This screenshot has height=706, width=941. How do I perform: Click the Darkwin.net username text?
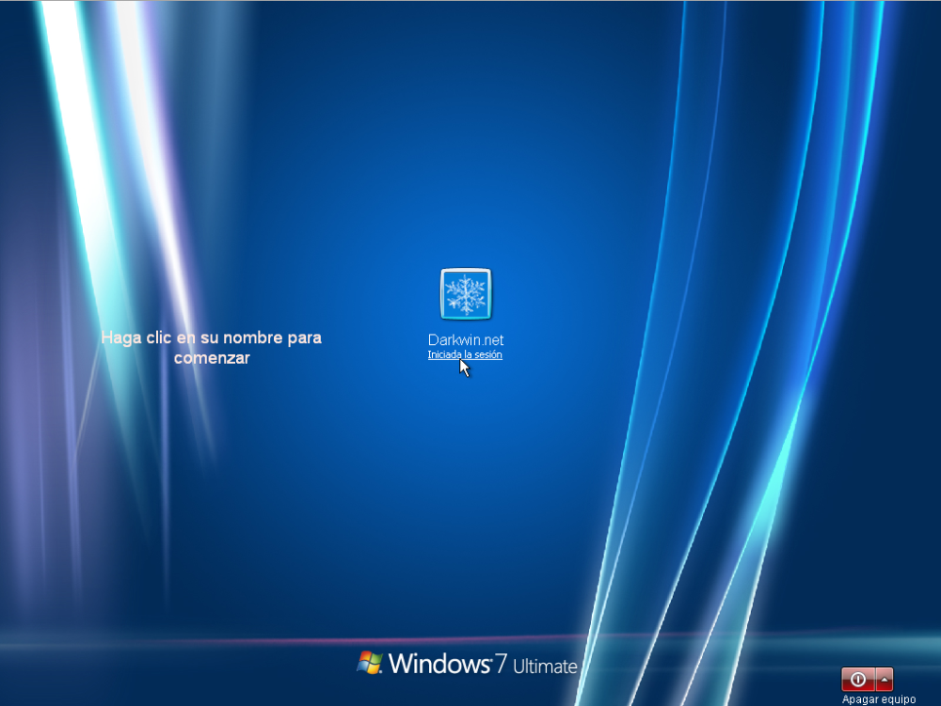click(465, 339)
